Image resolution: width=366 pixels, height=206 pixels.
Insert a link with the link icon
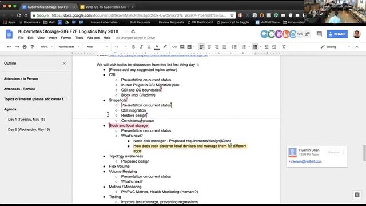(x=174, y=47)
